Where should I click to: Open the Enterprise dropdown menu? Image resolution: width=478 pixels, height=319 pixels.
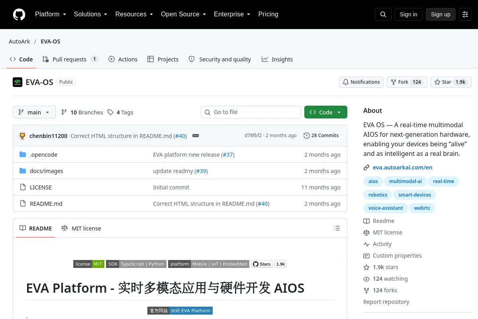coord(232,14)
